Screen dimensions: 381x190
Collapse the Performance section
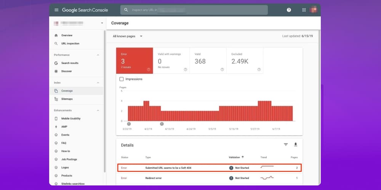98,55
